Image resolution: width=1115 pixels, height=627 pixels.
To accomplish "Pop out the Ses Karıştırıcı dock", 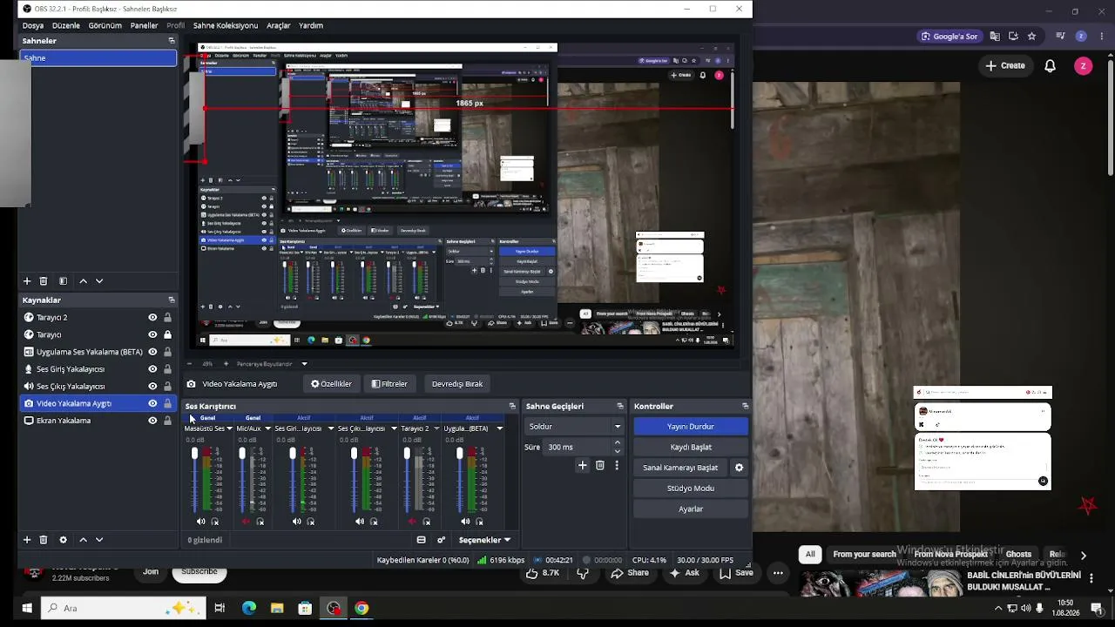I will 512,407.
